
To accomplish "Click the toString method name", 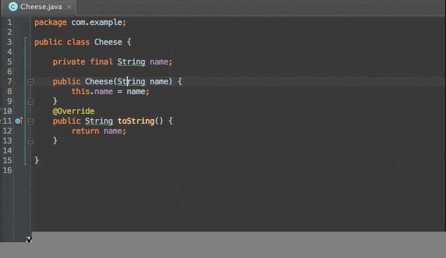I will coord(136,121).
